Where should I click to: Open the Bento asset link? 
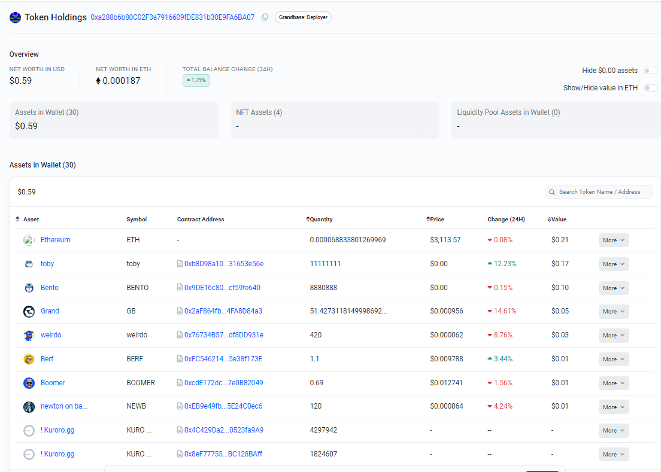(49, 288)
